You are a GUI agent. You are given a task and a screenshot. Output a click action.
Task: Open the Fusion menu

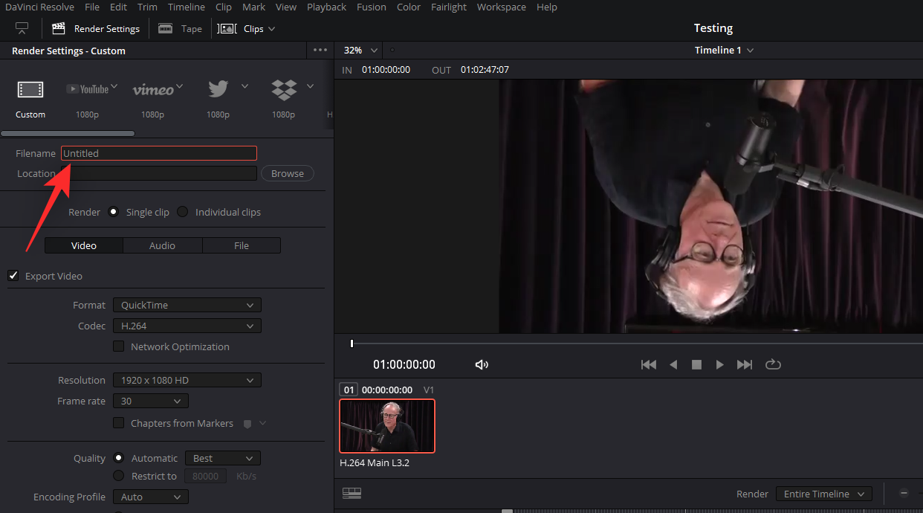click(x=372, y=7)
